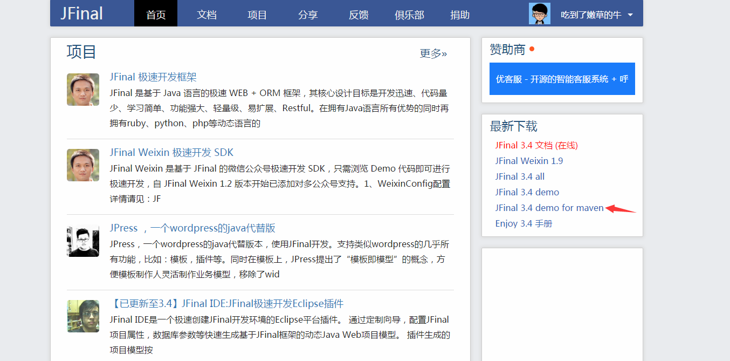This screenshot has height=361, width=730.
Task: Open author avatar beside JFinal 极速开发框架
Action: point(83,90)
